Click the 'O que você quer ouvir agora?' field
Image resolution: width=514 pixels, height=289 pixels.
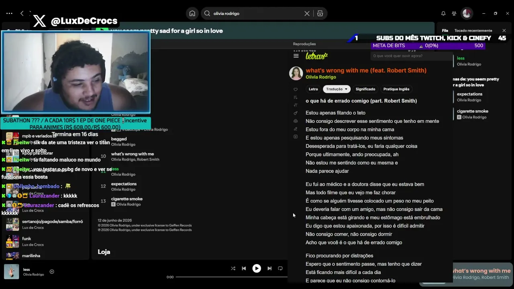[x=412, y=56]
